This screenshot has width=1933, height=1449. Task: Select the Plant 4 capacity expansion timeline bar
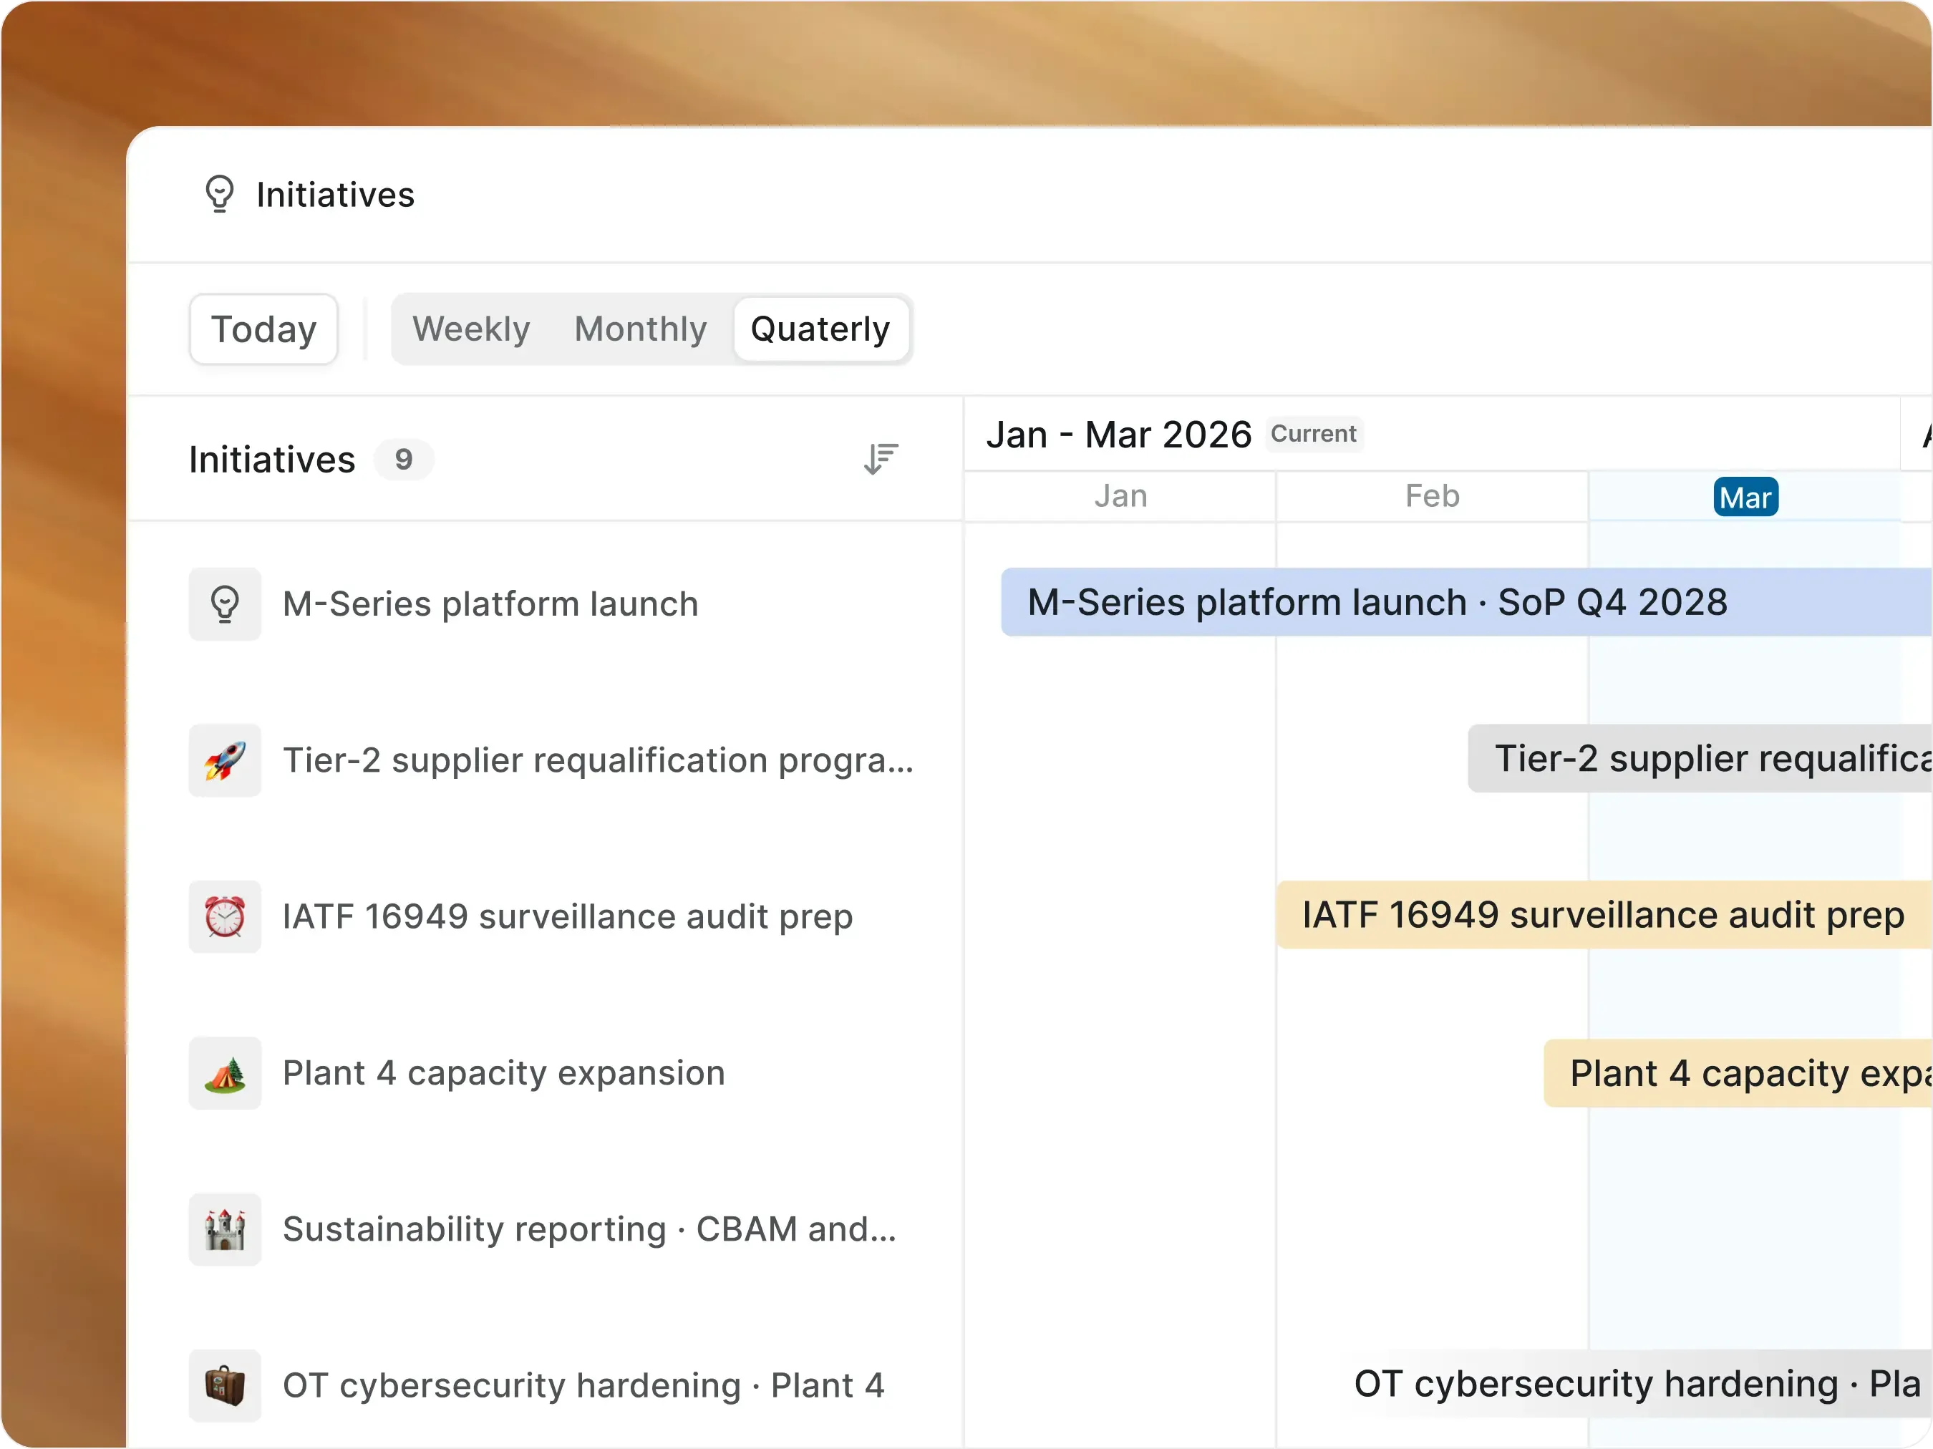[x=1738, y=1073]
